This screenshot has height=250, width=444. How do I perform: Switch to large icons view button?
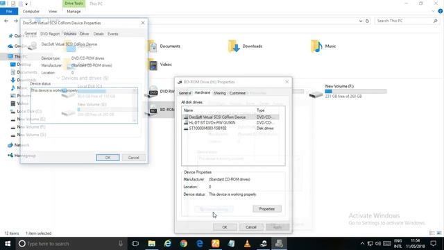(439, 233)
